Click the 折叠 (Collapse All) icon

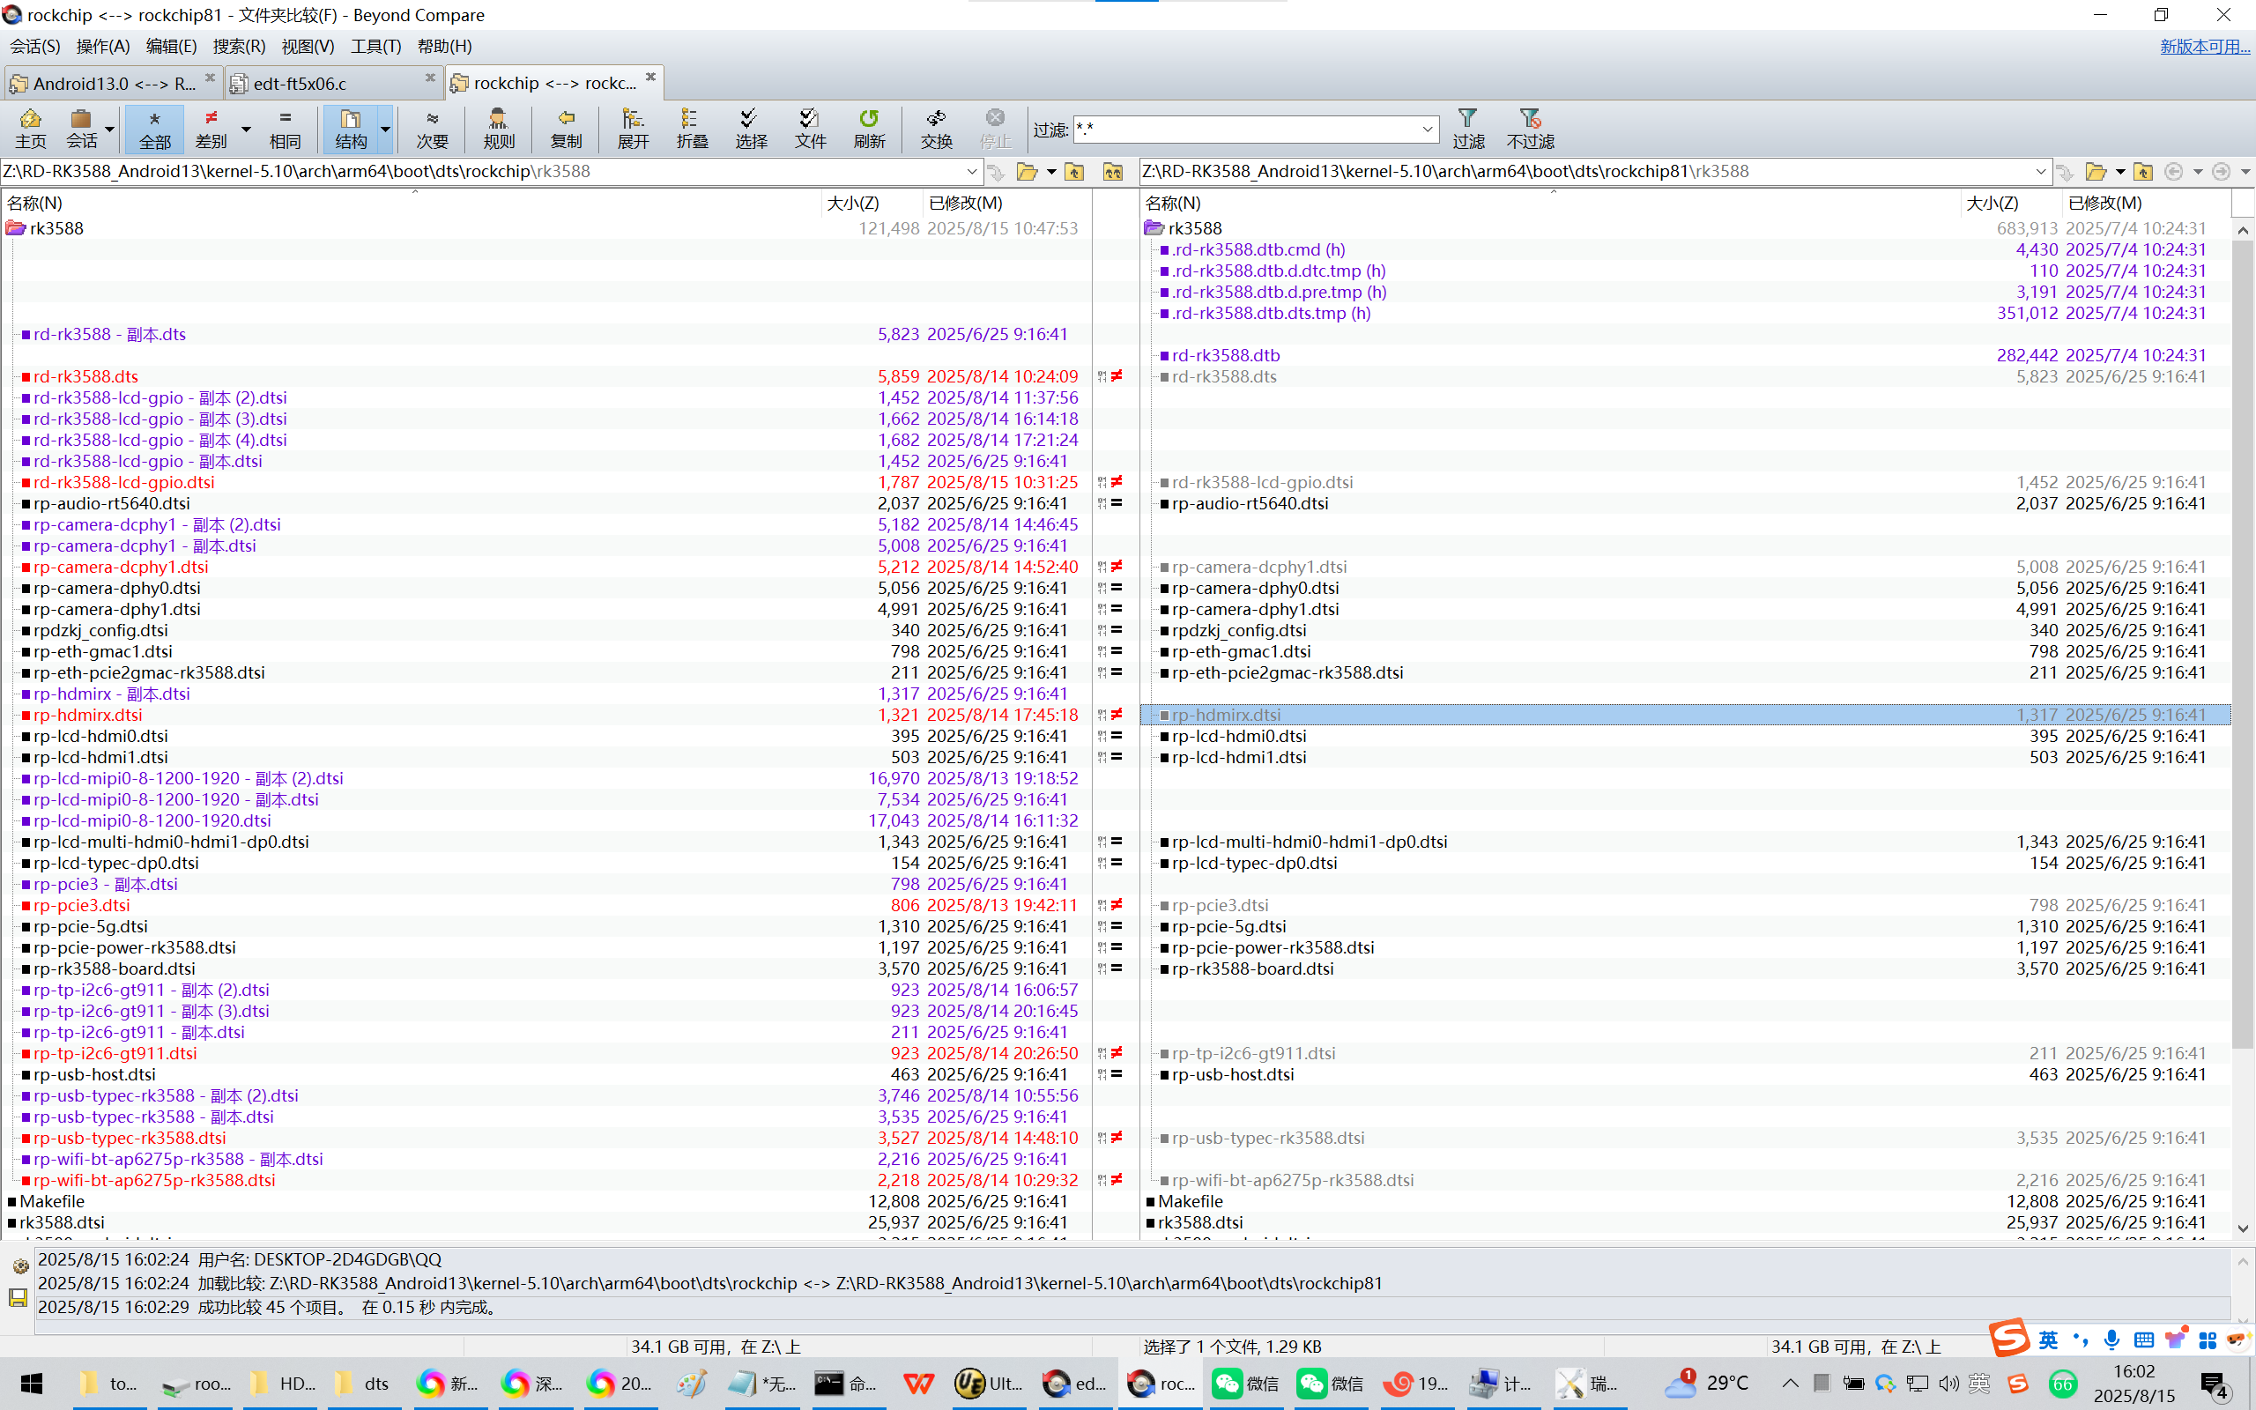[x=692, y=129]
